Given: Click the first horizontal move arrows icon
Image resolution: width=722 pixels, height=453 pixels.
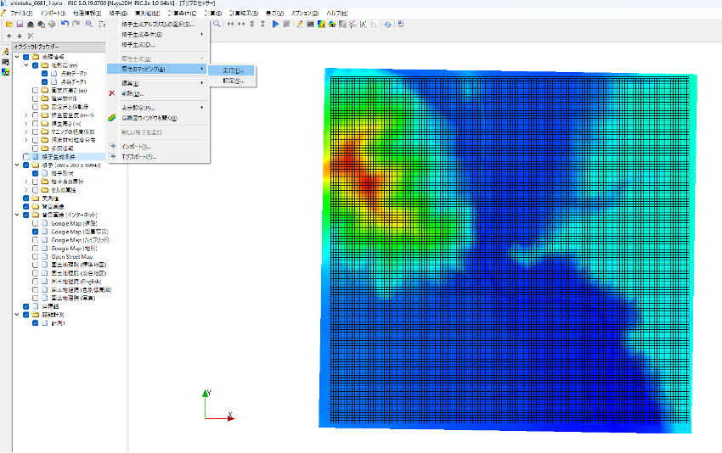Looking at the screenshot, I should click(230, 24).
